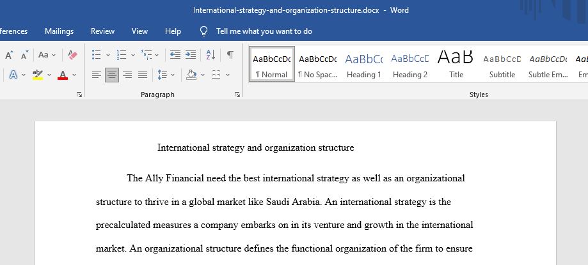Apply the Subtle Emphasis style
Viewport: 588px width, 265px height.
coord(548,64)
